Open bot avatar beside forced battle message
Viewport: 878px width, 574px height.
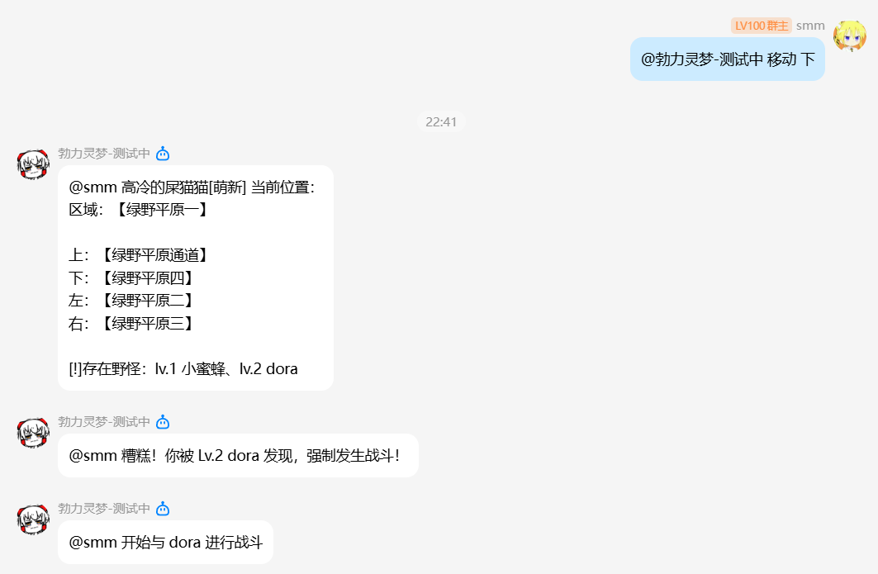(x=34, y=433)
